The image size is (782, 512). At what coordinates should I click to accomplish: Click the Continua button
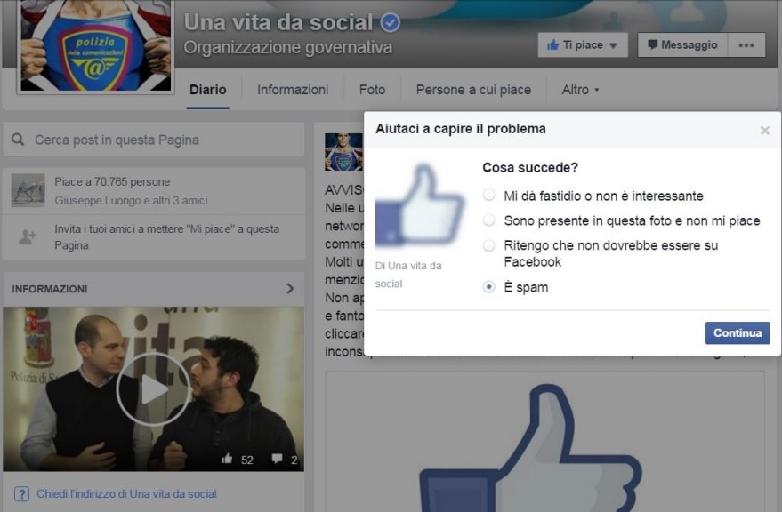738,333
